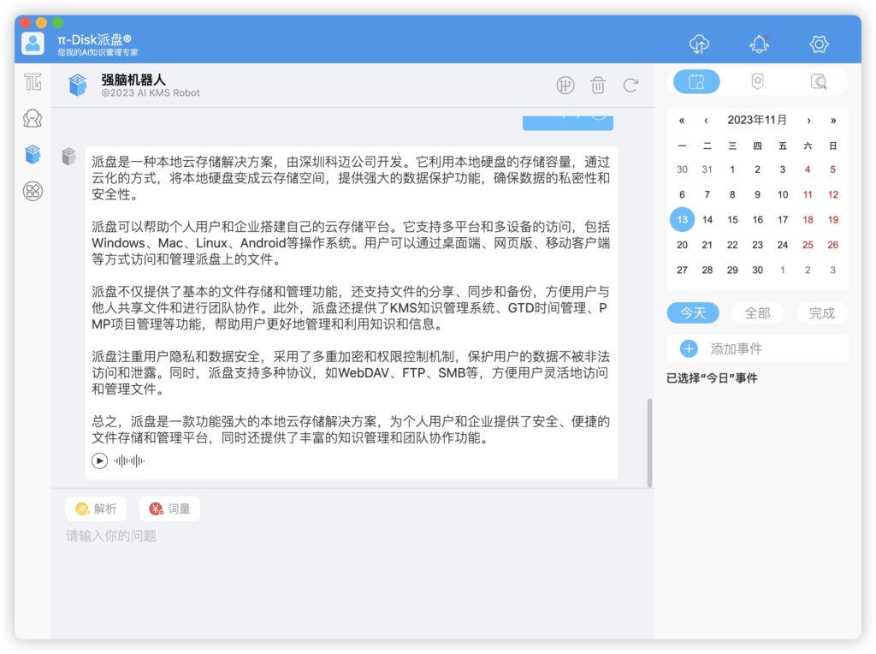The width and height of the screenshot is (876, 654).
Task: Select November 10 in the calendar
Action: [783, 194]
